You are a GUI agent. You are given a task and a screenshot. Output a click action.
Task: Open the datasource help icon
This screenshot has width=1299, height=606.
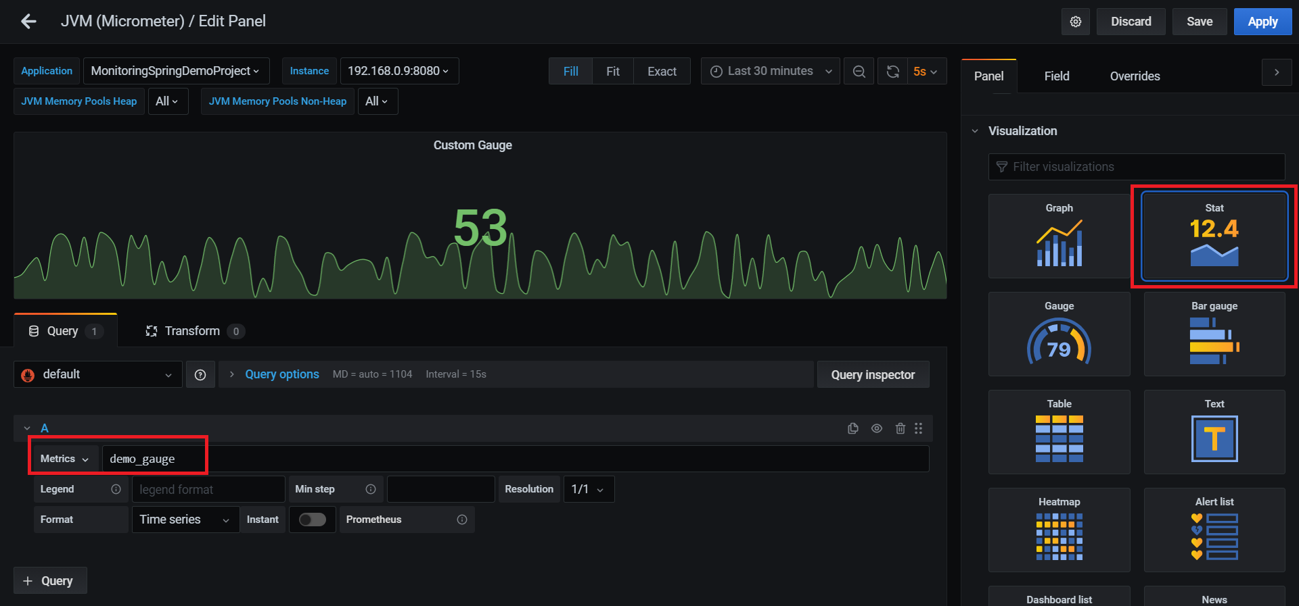[x=200, y=374]
